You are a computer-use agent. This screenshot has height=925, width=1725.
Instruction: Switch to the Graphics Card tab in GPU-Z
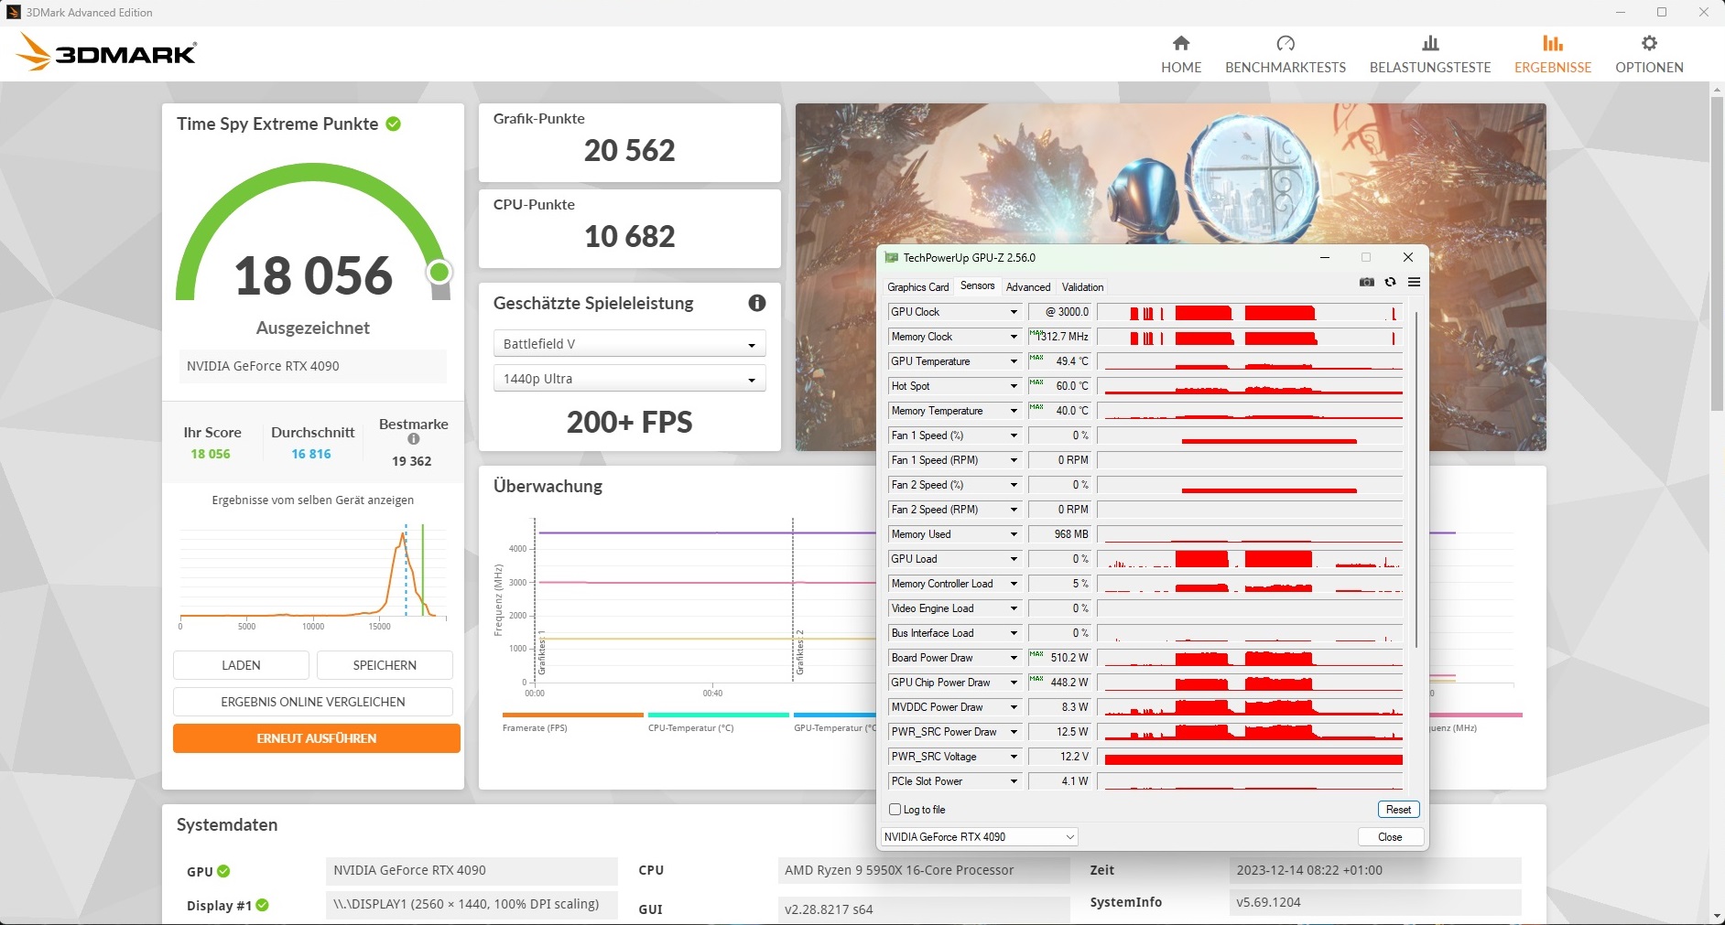pos(918,287)
